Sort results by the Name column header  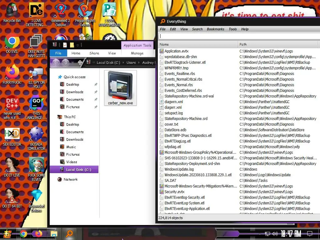coord(197,44)
